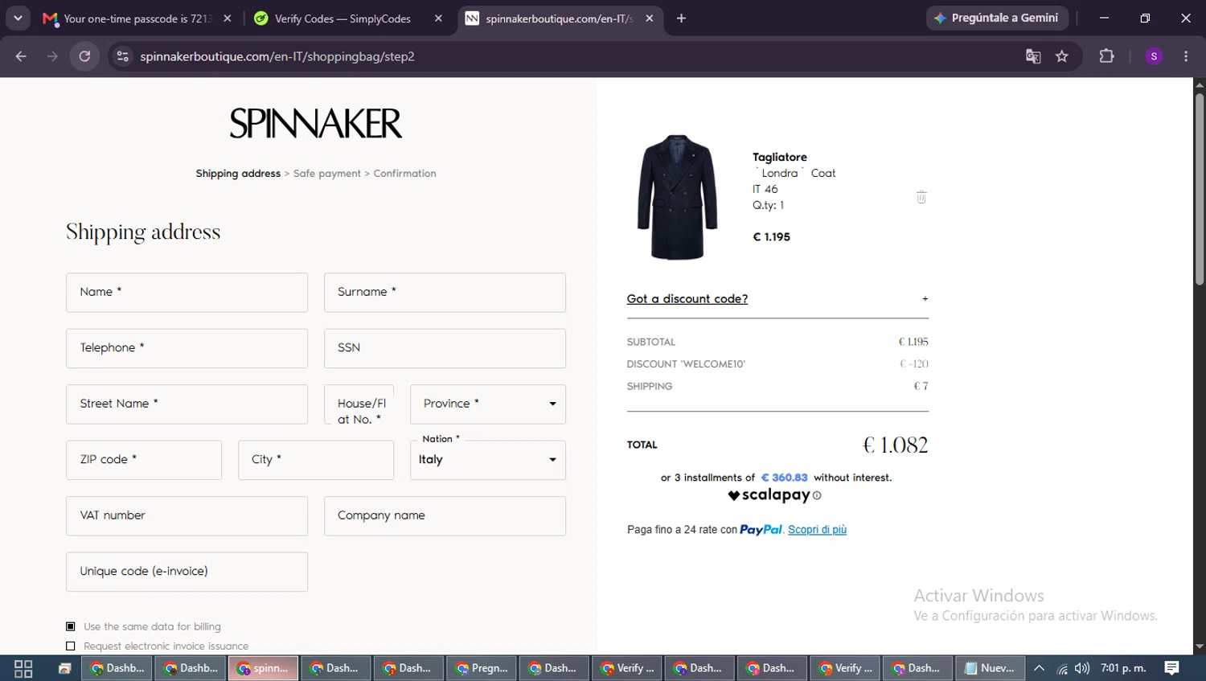1206x681 pixels.
Task: Open the volume control tray icon
Action: point(1082,668)
